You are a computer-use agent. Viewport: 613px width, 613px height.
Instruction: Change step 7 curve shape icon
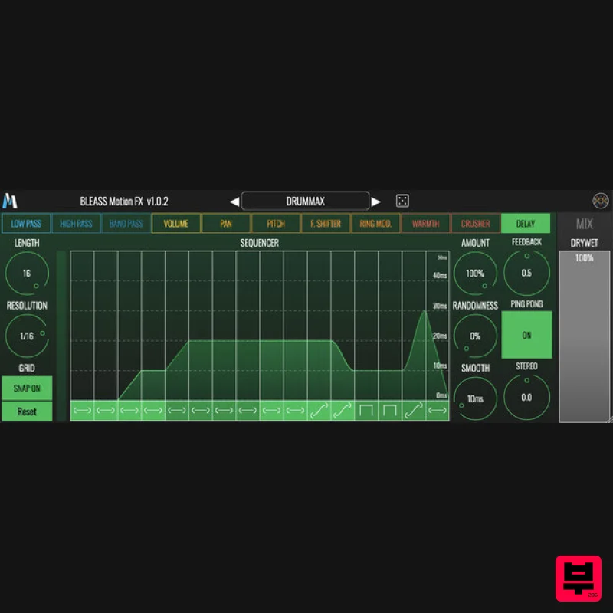point(225,411)
